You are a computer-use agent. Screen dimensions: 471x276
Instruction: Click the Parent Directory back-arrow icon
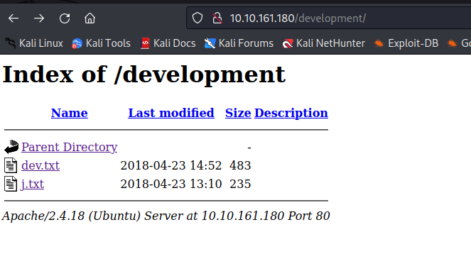(x=11, y=147)
